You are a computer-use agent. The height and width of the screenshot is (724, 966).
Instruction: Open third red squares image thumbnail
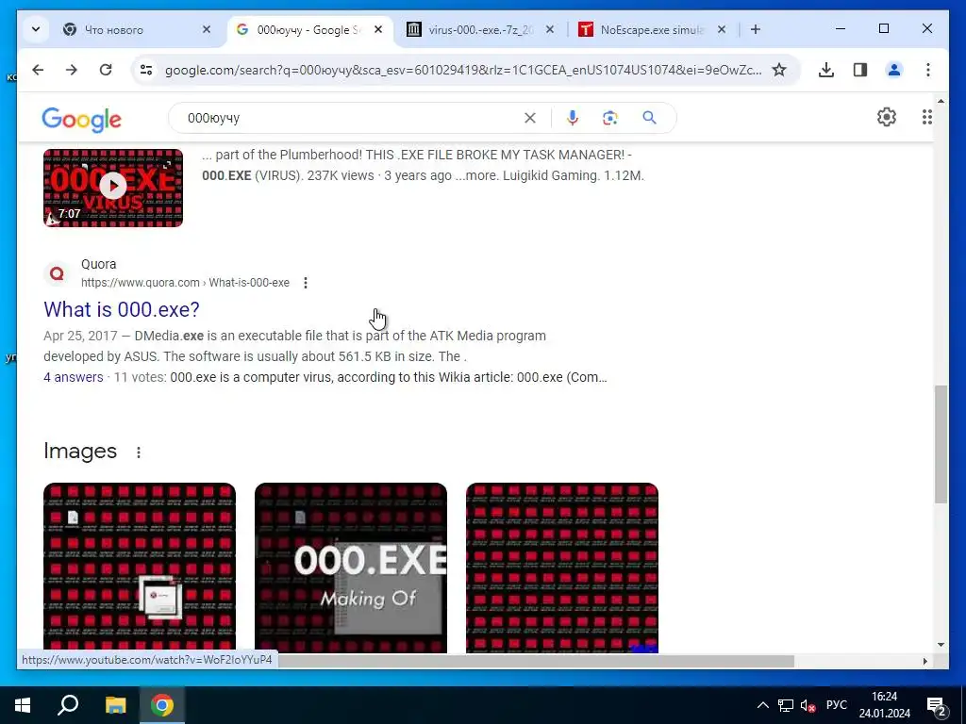562,568
